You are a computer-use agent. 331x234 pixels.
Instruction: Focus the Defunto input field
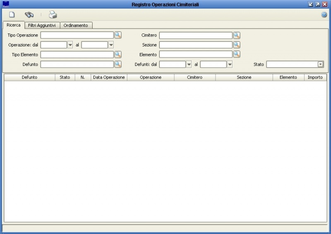(77, 64)
